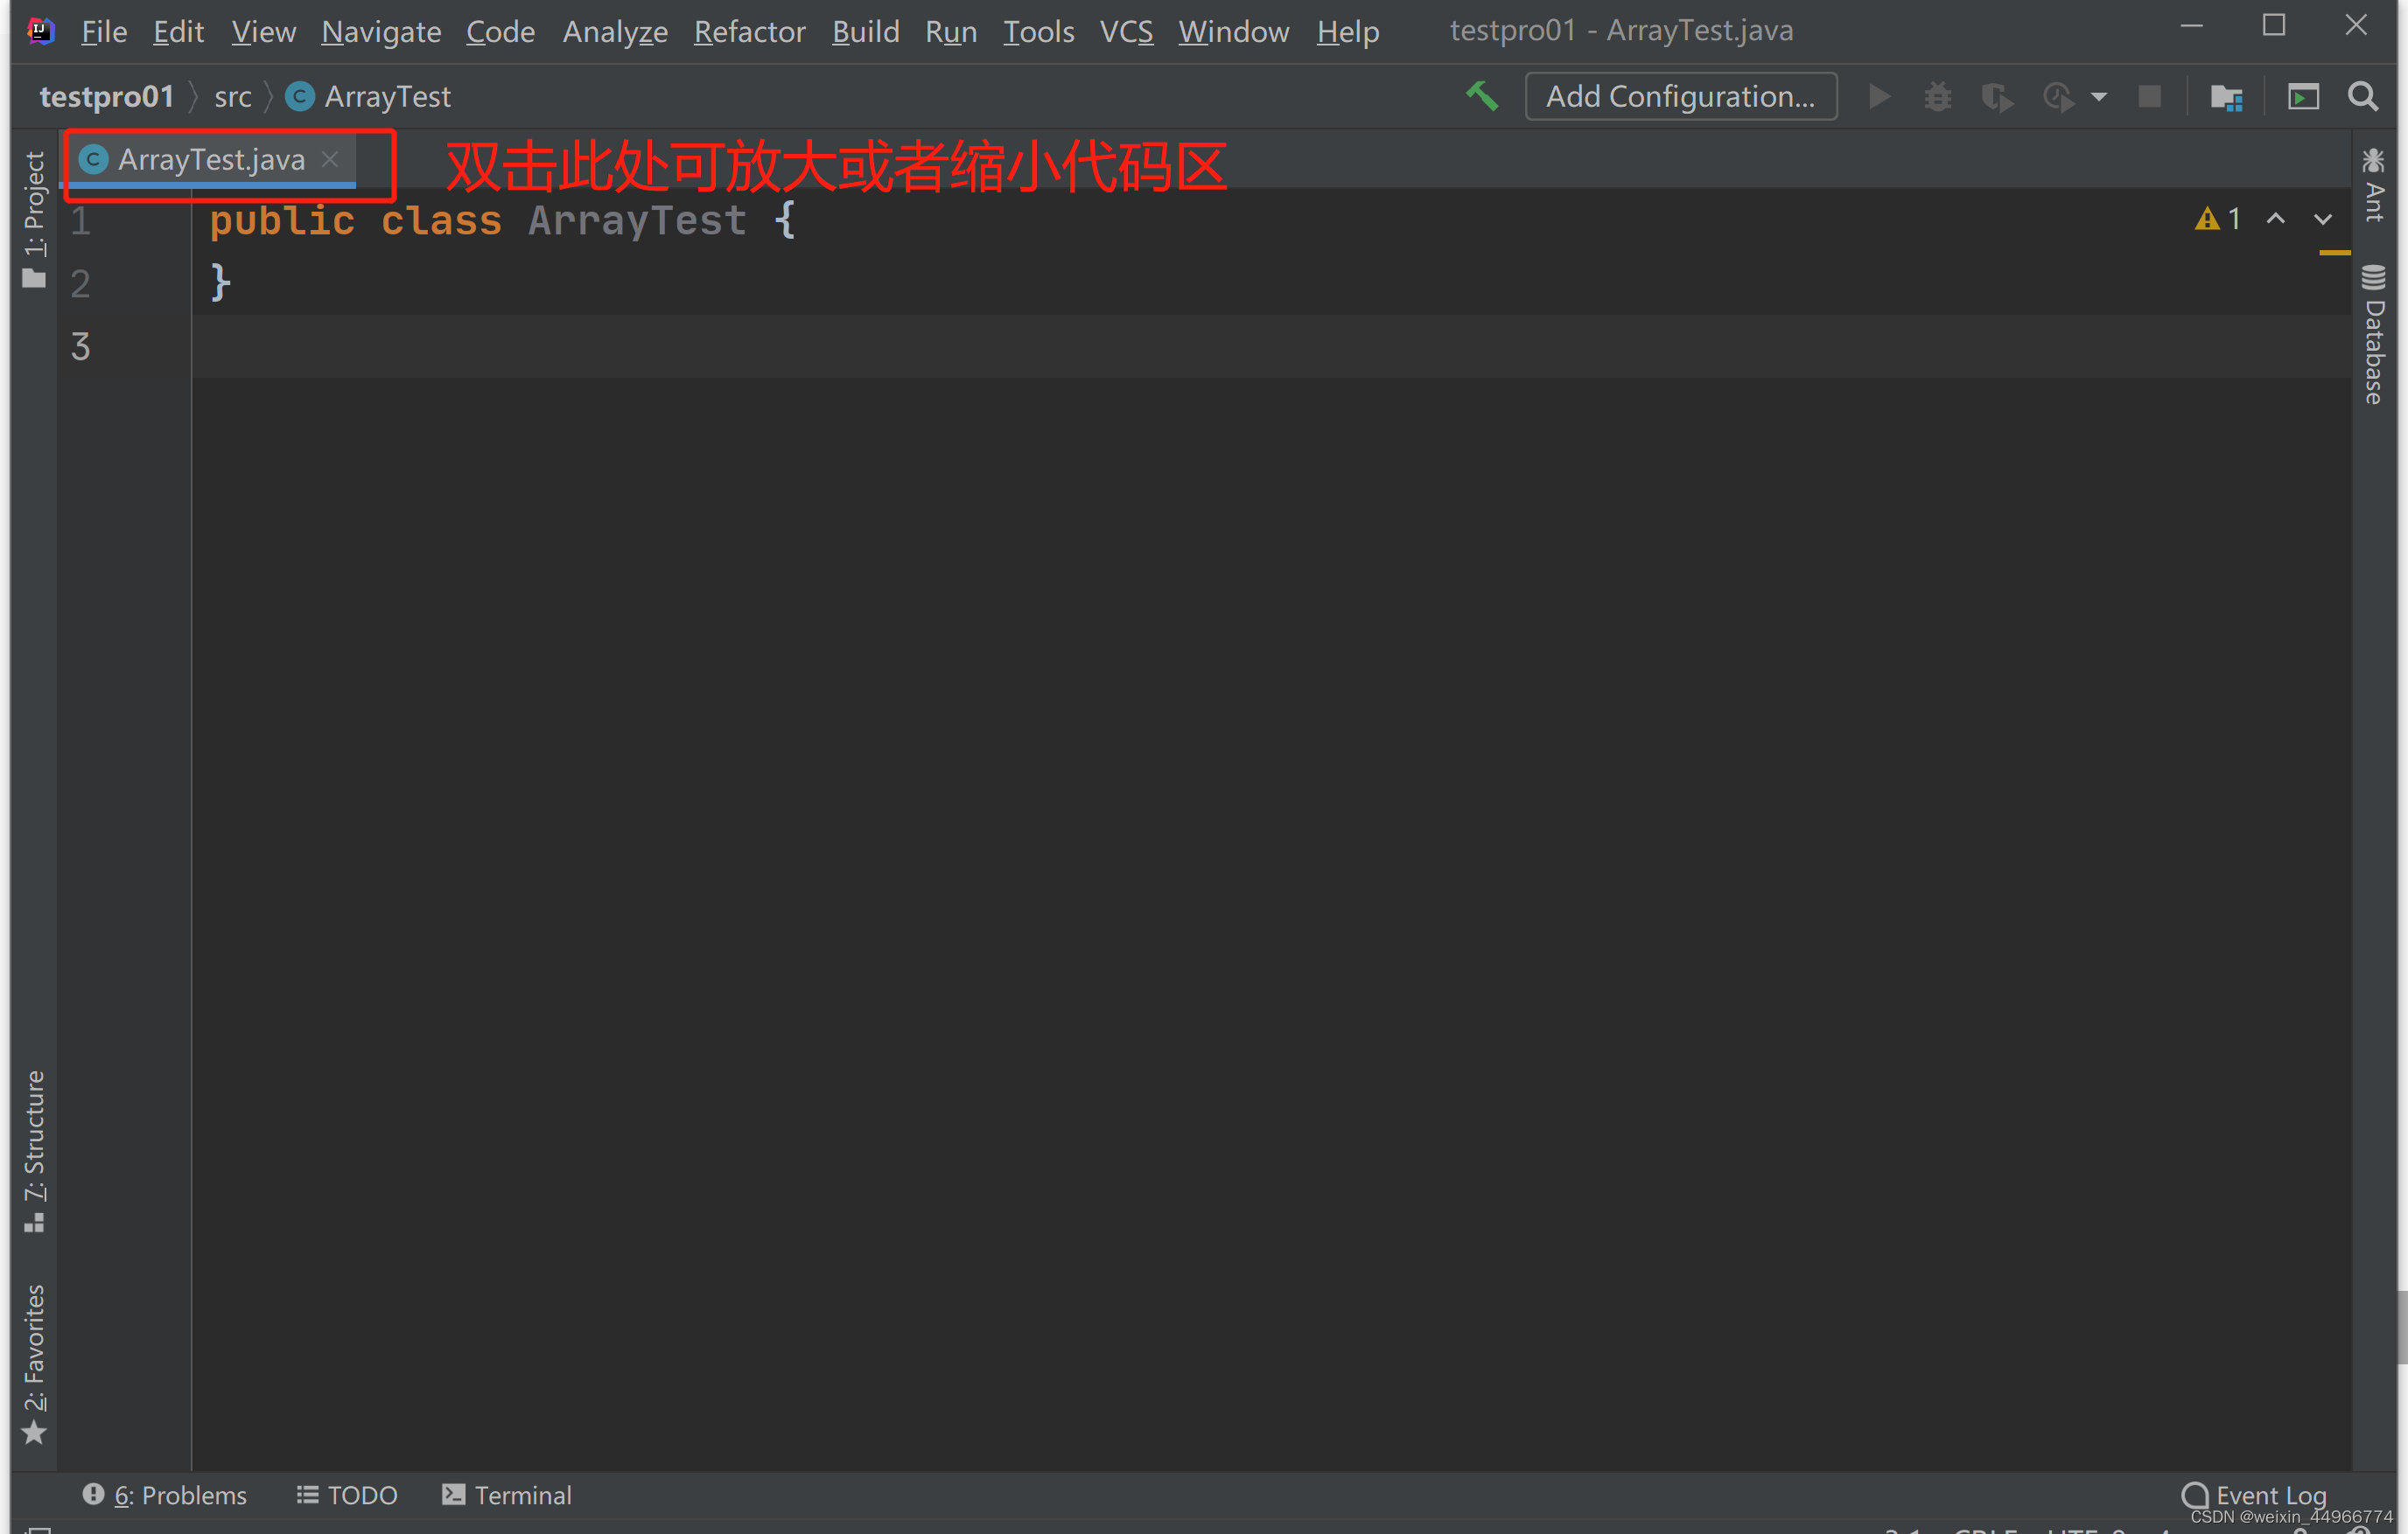Open the Project Structure icon
Screen dimensions: 2408x1534
pyautogui.click(x=2226, y=96)
